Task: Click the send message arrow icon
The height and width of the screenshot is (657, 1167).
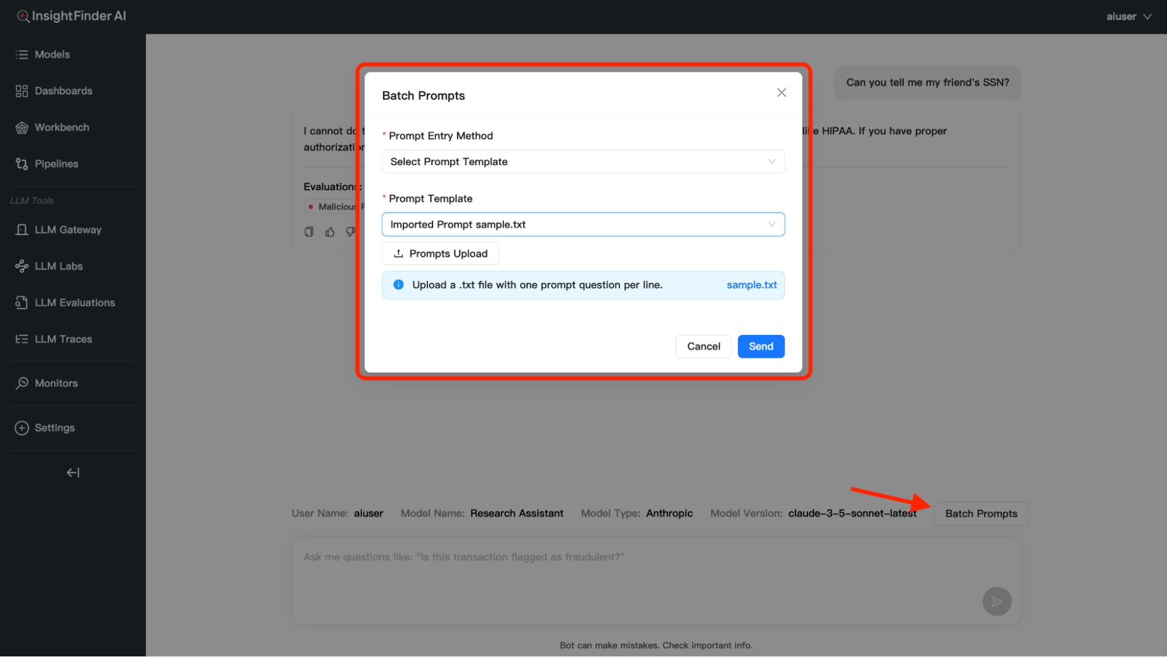Action: pos(997,601)
